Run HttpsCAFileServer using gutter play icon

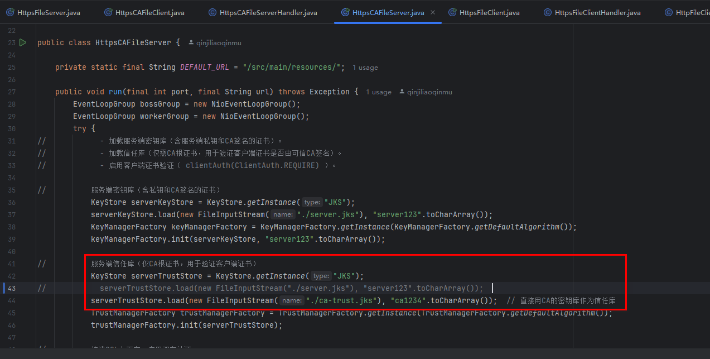click(23, 42)
